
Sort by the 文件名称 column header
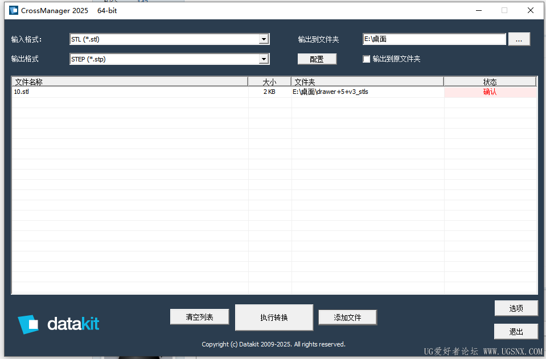point(130,82)
